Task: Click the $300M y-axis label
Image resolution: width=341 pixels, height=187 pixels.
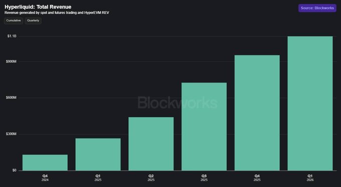Action: 11,134
